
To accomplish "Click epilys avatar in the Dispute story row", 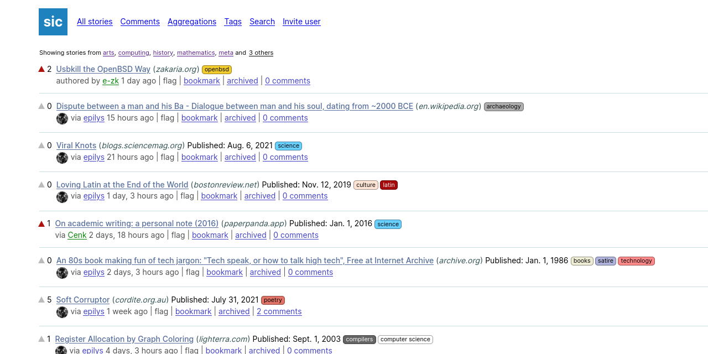I will pyautogui.click(x=62, y=118).
